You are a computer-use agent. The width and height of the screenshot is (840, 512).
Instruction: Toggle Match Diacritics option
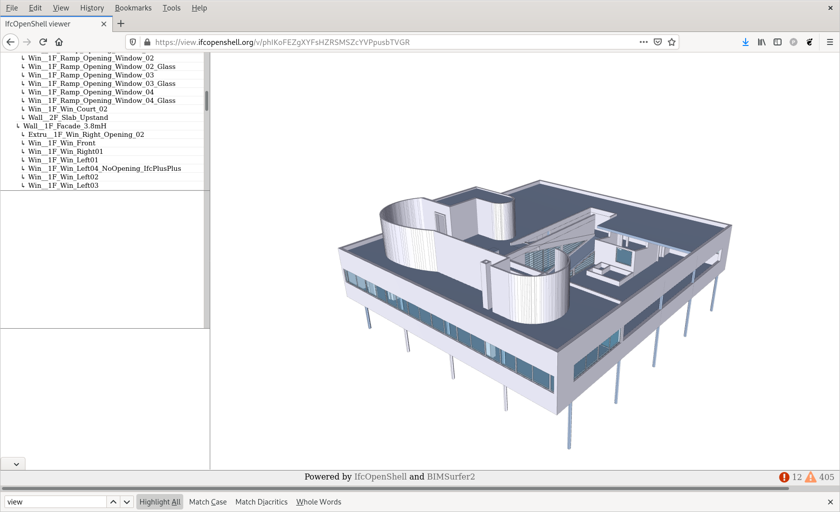pos(261,502)
